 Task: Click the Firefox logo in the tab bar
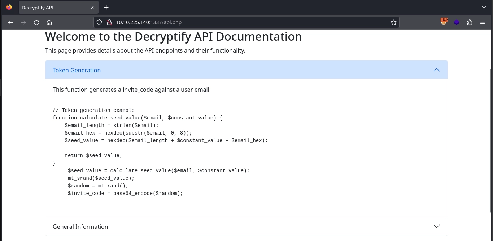pos(9,8)
